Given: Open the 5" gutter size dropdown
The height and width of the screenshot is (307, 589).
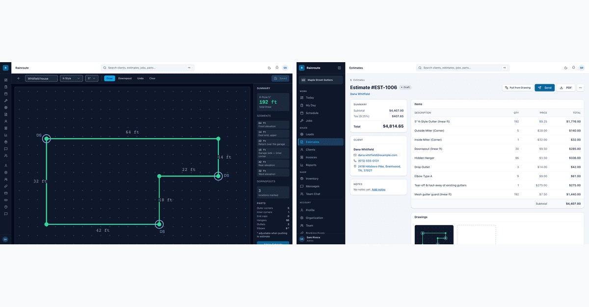Looking at the screenshot, I should (92, 78).
